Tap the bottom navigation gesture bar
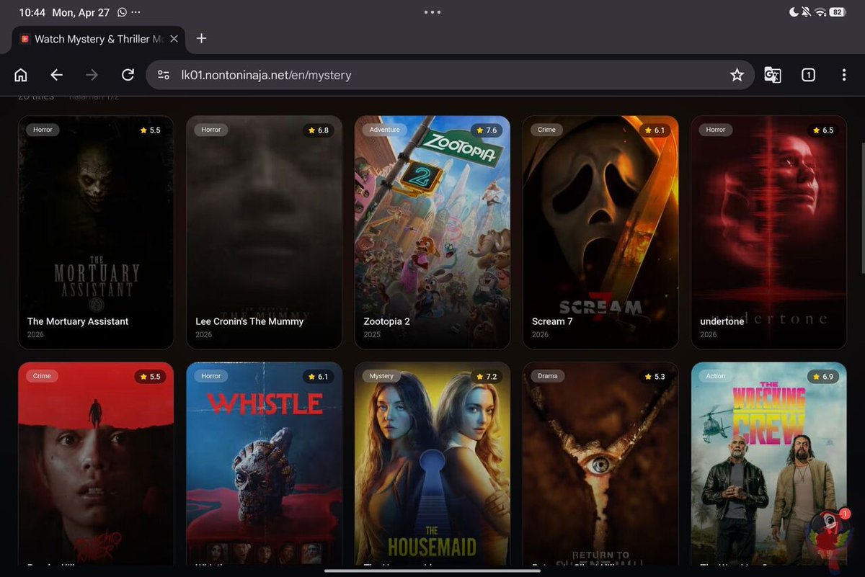865x577 pixels. [x=432, y=571]
